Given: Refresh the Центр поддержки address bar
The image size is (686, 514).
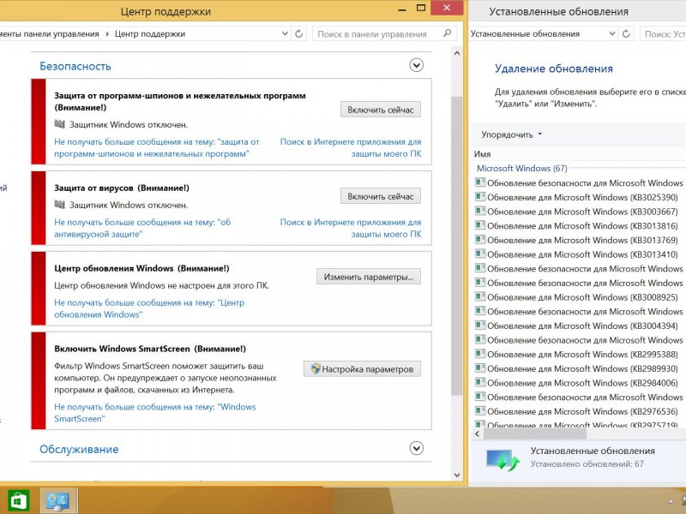Looking at the screenshot, I should 298,33.
